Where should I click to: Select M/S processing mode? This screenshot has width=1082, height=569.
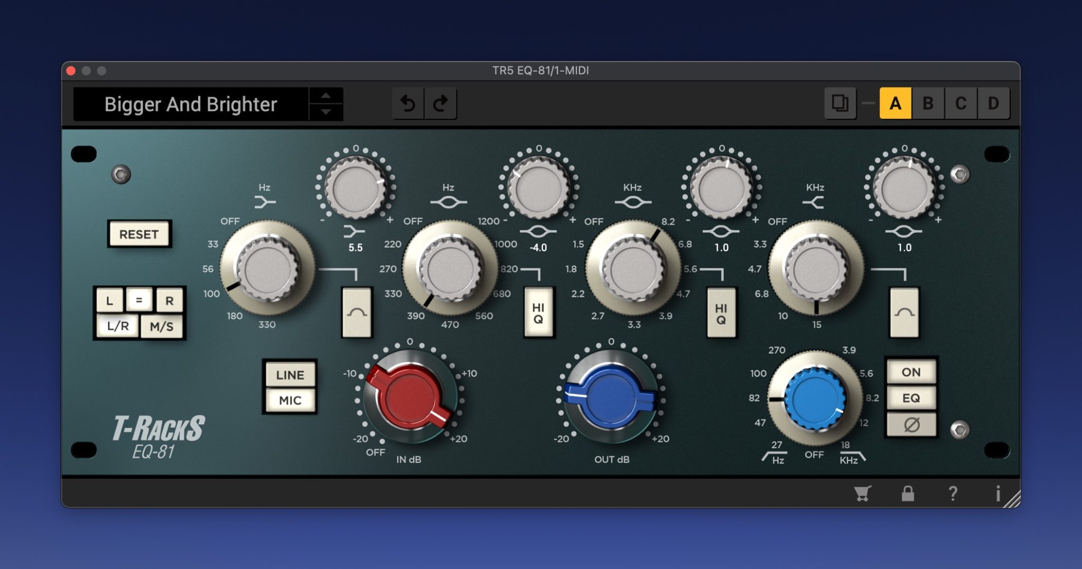point(162,327)
